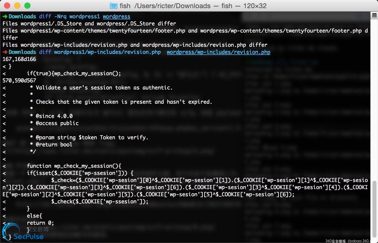The height and width of the screenshot is (243, 378).
Task: Click 'Files wordpress1/wp-includes/revision.php' output line
Action: click(135, 45)
